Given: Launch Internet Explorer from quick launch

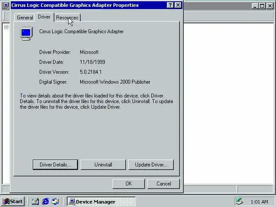Looking at the screenshot, I should [45, 201].
